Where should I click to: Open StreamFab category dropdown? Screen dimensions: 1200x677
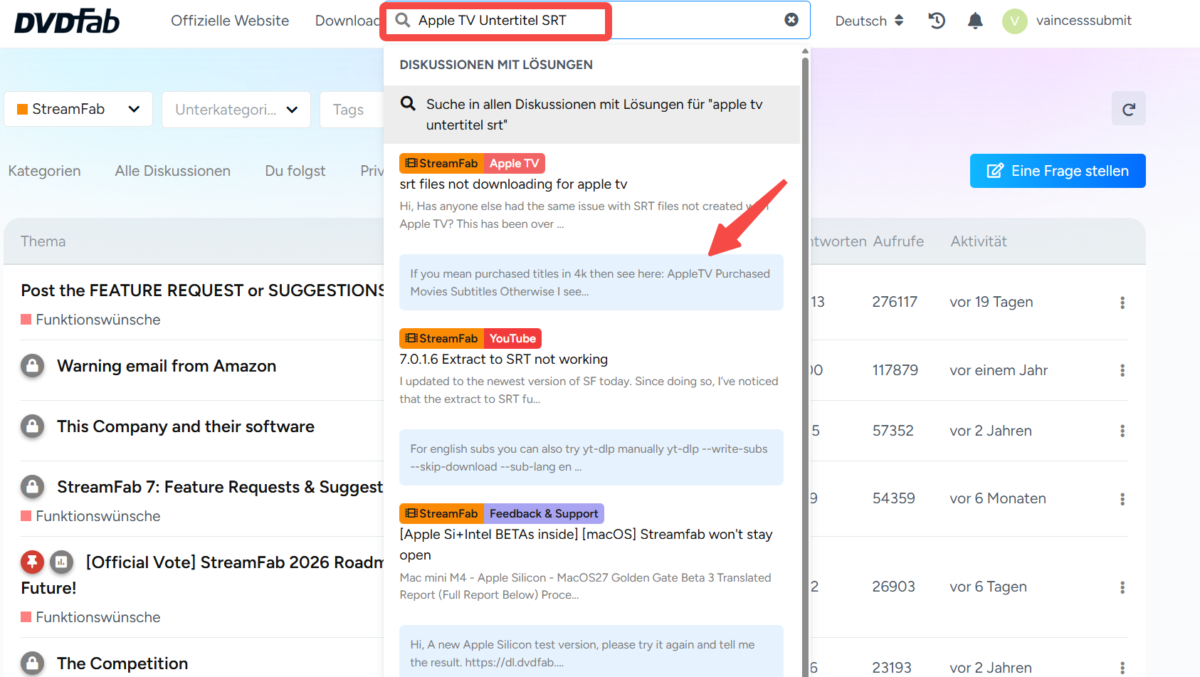78,110
